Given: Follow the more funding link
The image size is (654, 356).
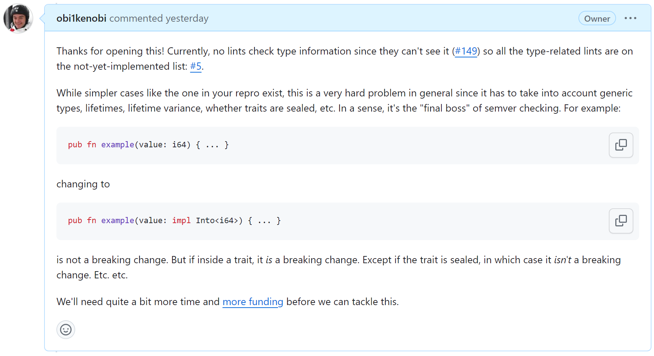Looking at the screenshot, I should (x=252, y=302).
